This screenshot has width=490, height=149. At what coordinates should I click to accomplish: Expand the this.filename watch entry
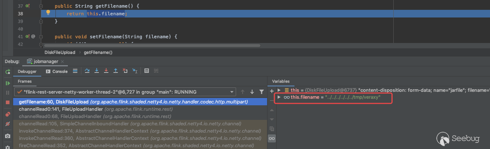coord(279,97)
